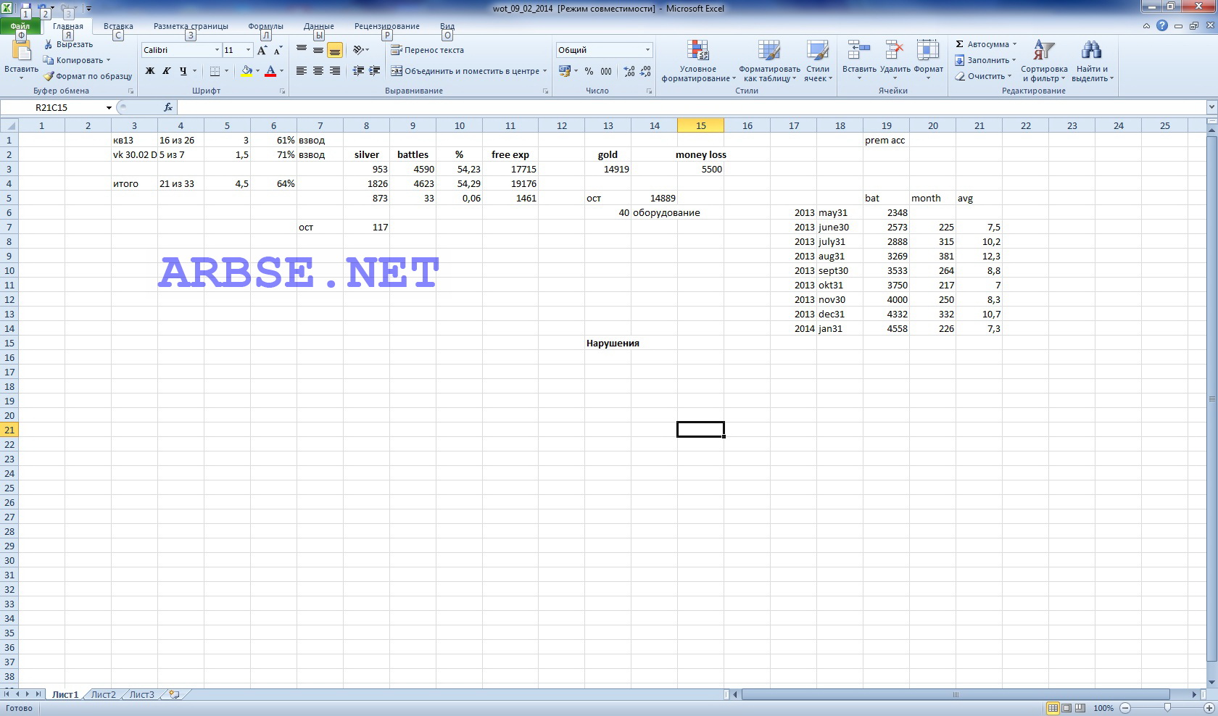Switch to sheet tab Лист3
Viewport: 1218px width, 716px height.
[x=141, y=694]
